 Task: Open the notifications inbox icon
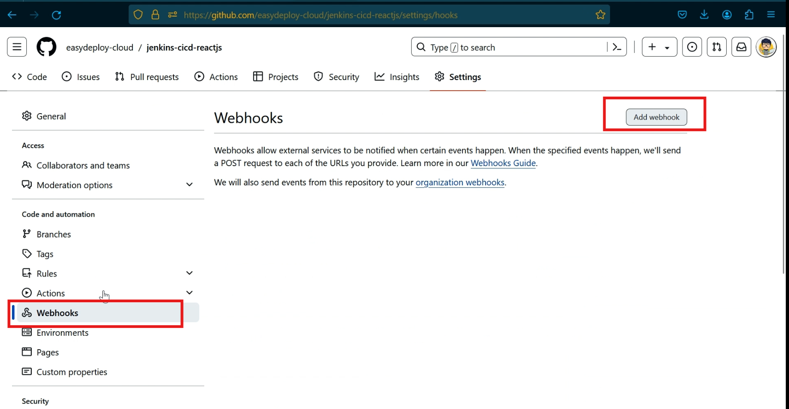point(741,47)
